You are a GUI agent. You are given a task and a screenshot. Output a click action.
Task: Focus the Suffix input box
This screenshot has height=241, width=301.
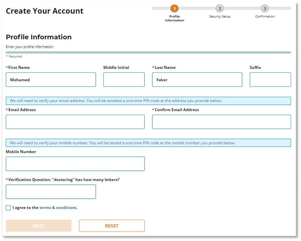point(270,80)
